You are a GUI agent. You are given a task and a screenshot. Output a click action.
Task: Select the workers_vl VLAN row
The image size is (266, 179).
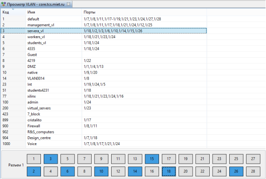(x=104, y=37)
